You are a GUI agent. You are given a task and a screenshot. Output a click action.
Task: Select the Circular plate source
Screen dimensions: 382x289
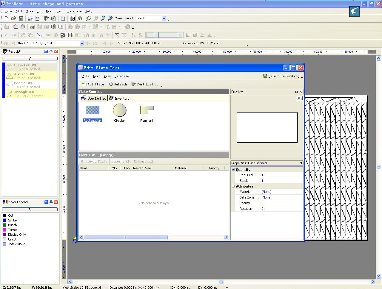(119, 113)
